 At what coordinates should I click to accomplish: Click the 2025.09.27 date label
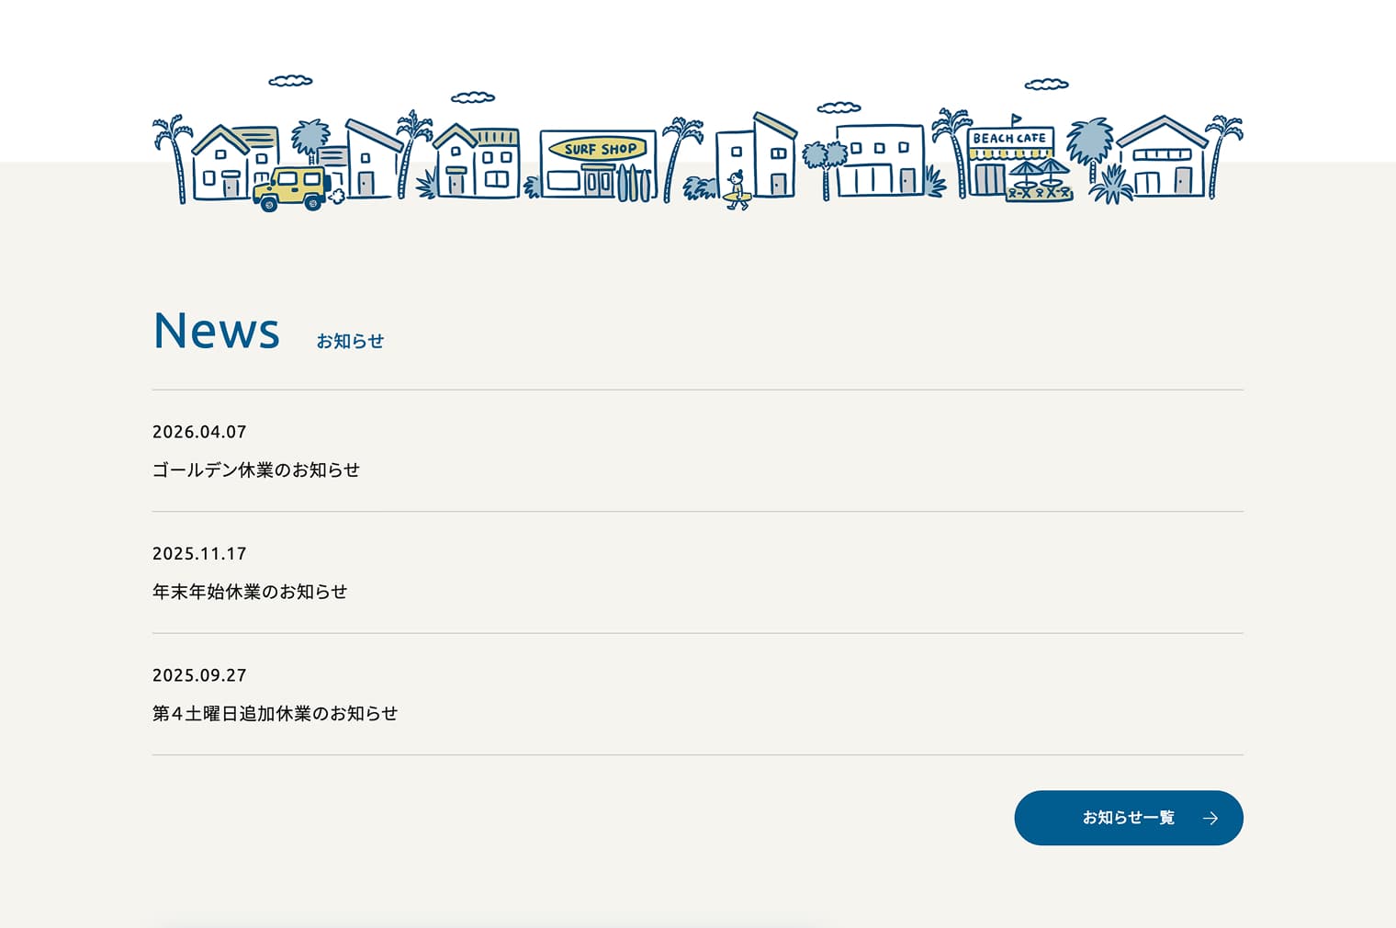pyautogui.click(x=199, y=675)
